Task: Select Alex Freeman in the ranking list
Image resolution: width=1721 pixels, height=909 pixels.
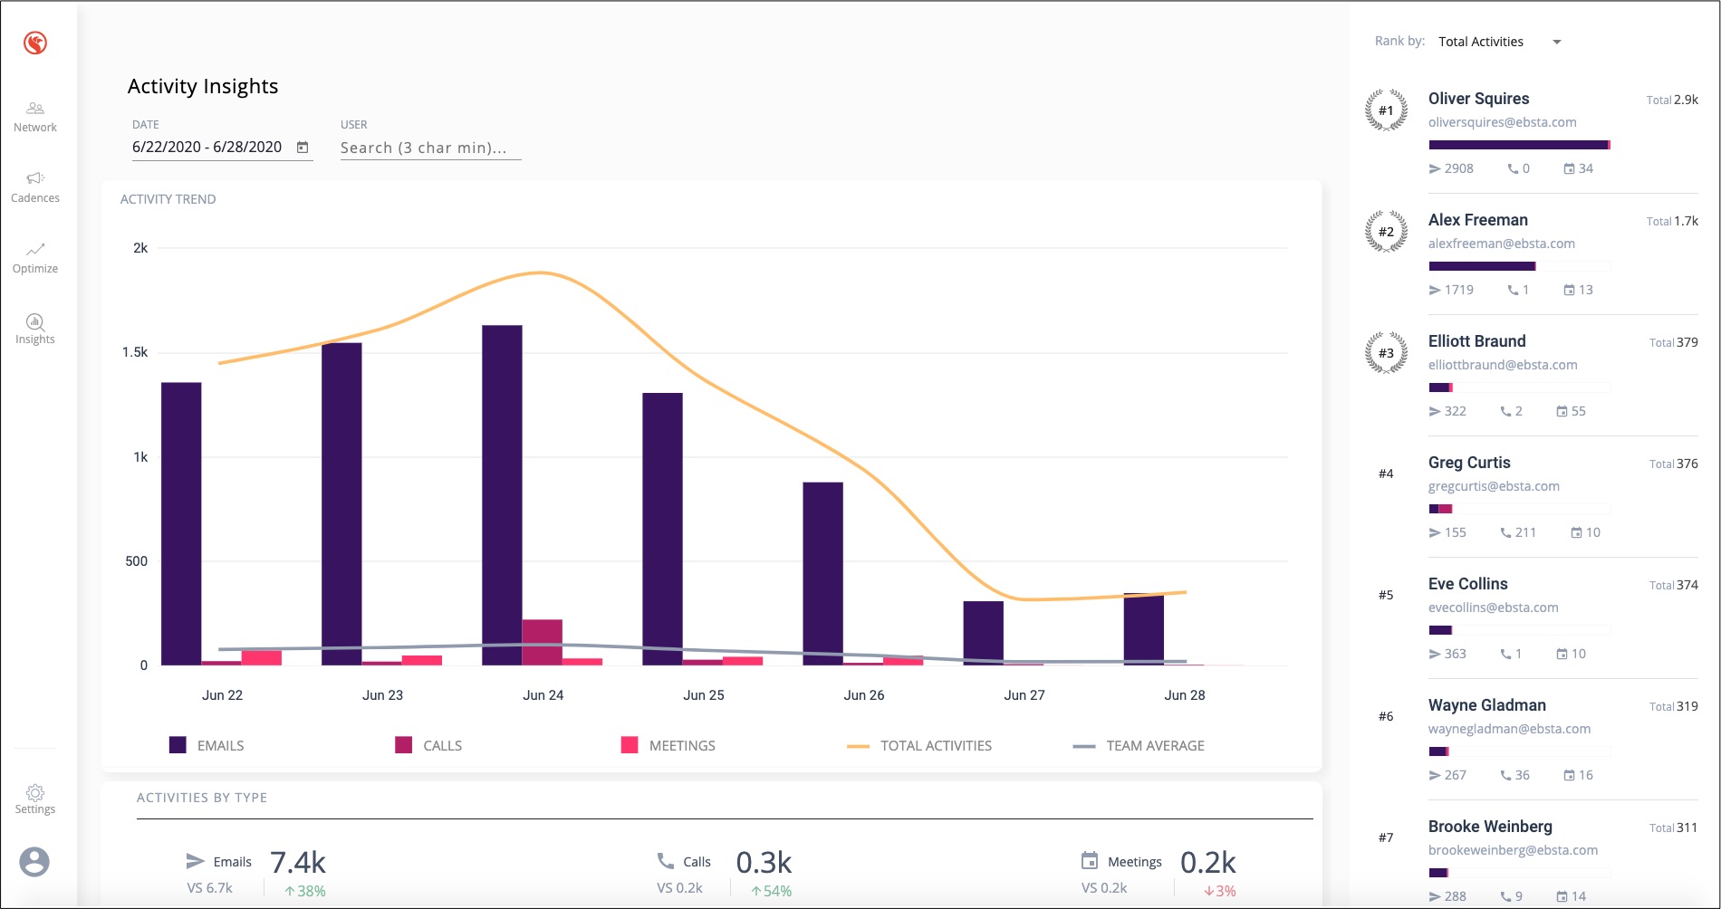Action: pos(1477,220)
